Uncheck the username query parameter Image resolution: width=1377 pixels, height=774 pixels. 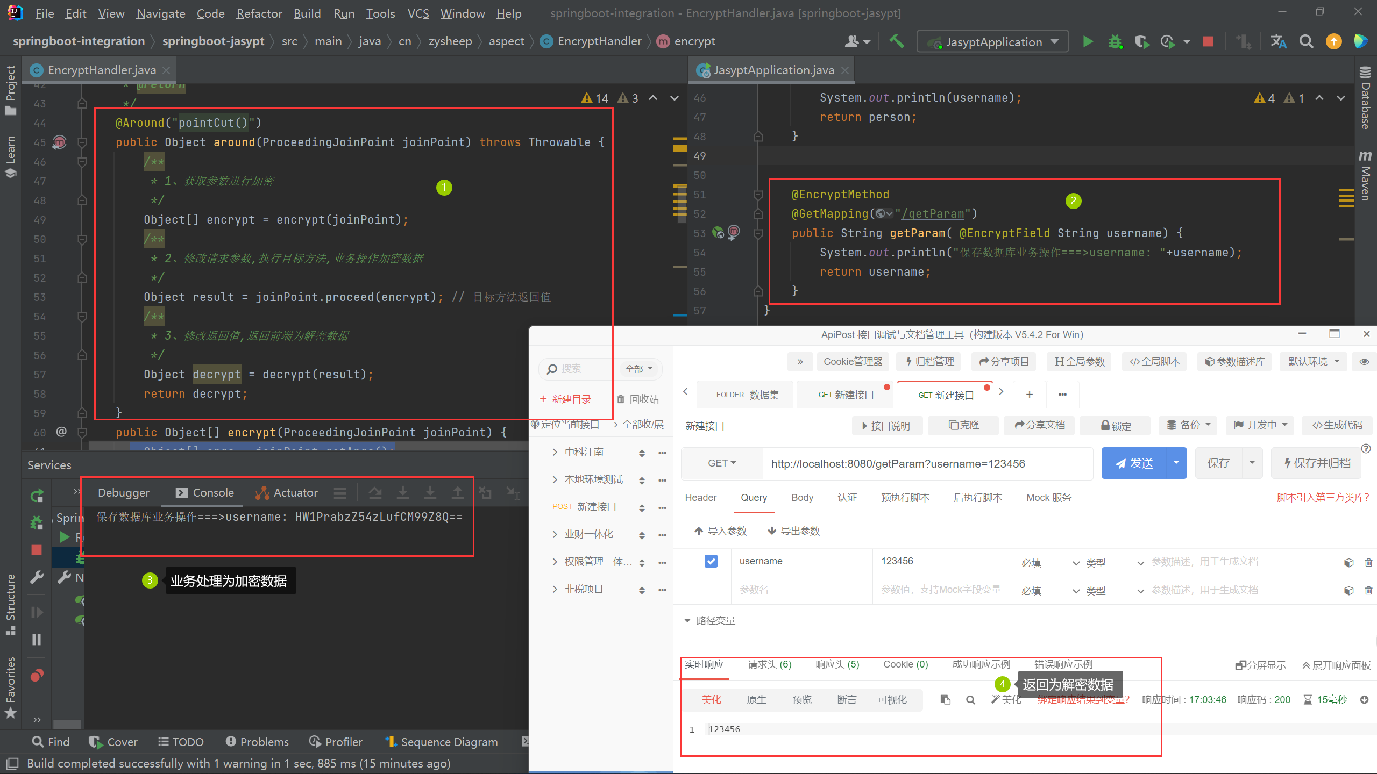click(711, 561)
